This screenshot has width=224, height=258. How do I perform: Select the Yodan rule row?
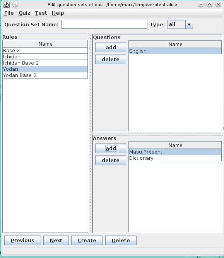(x=45, y=69)
